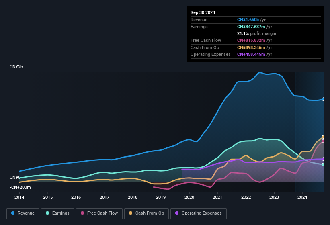330x225 pixels.
Task: Select the 2014 x-axis year label
Action: pos(19,197)
